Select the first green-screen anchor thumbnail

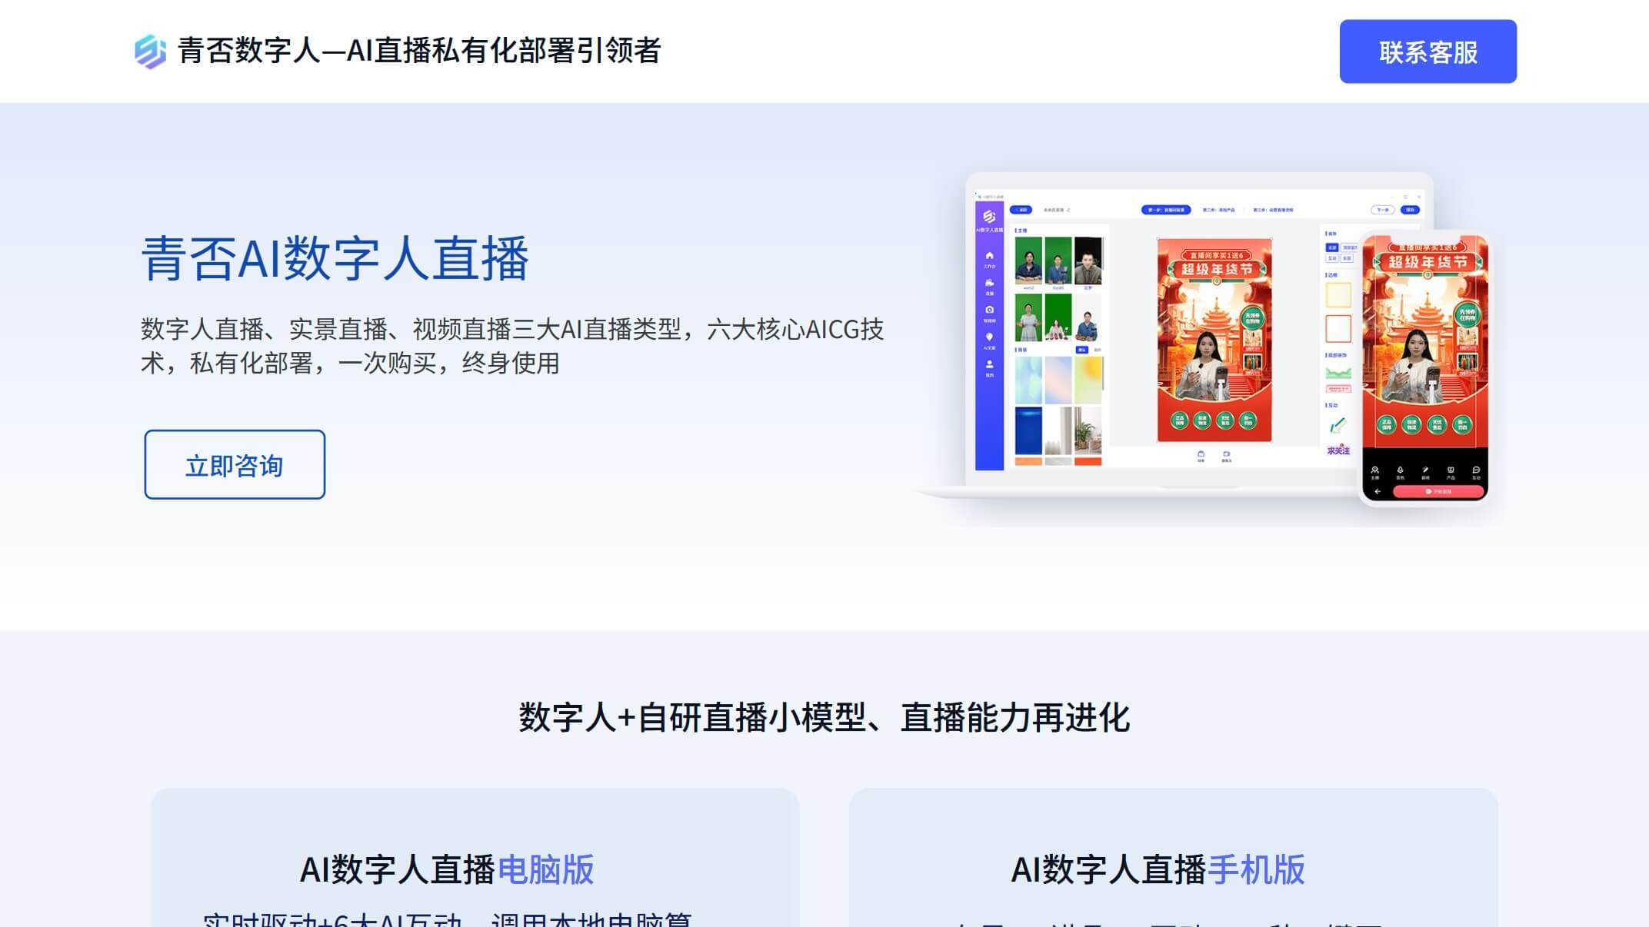1028,261
